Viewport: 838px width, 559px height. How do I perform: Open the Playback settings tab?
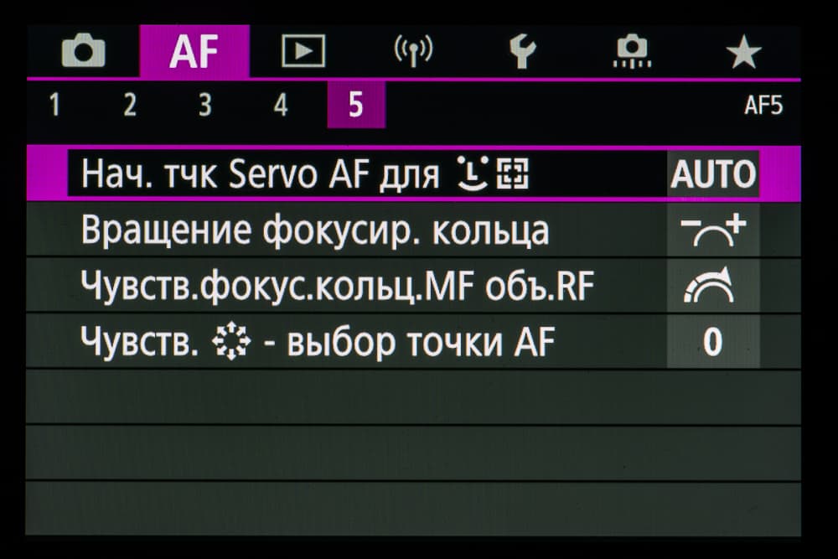(x=303, y=53)
